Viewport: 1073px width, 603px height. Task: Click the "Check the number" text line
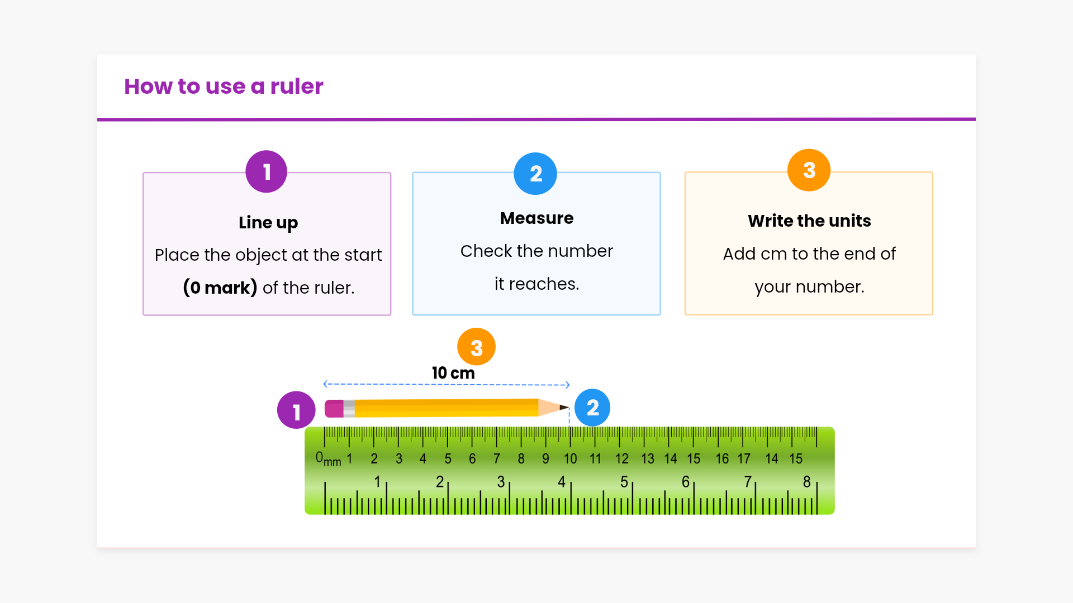pos(536,251)
